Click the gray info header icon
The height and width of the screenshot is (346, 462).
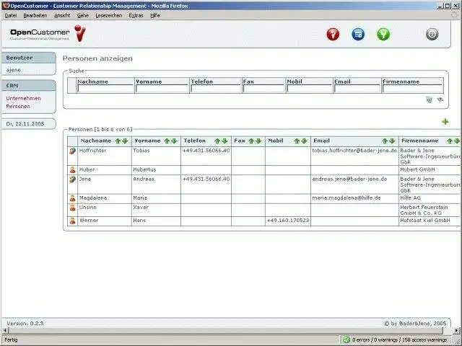pos(432,34)
